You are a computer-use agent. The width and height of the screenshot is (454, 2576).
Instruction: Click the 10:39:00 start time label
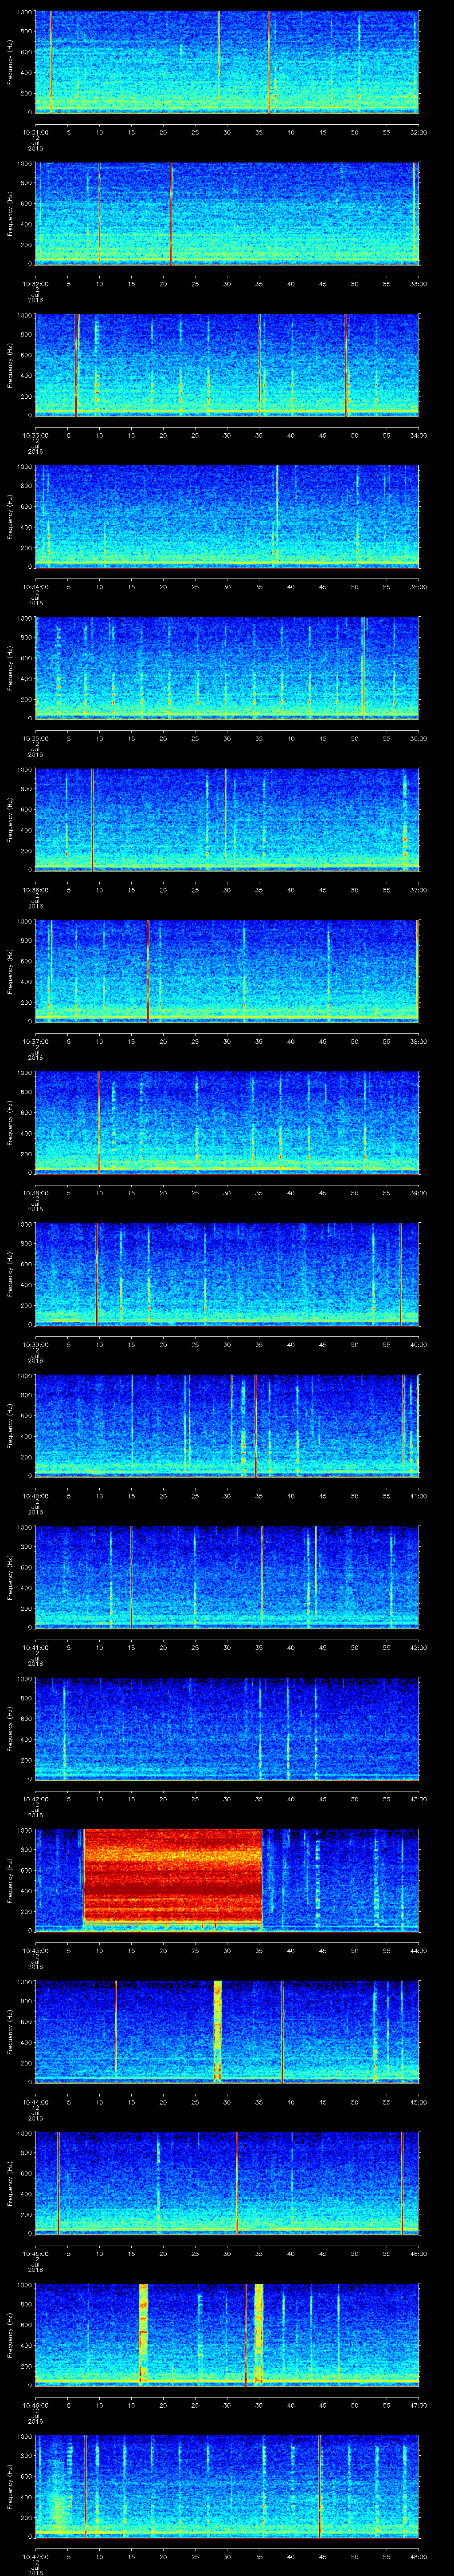(x=35, y=1344)
